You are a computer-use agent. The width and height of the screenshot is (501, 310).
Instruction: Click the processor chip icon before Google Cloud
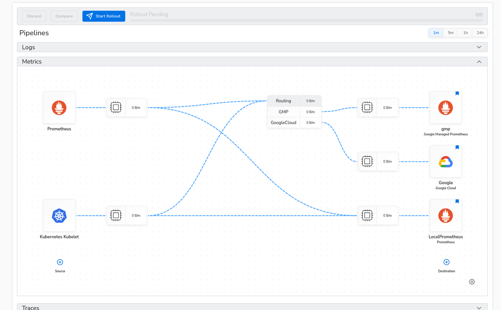click(x=367, y=161)
